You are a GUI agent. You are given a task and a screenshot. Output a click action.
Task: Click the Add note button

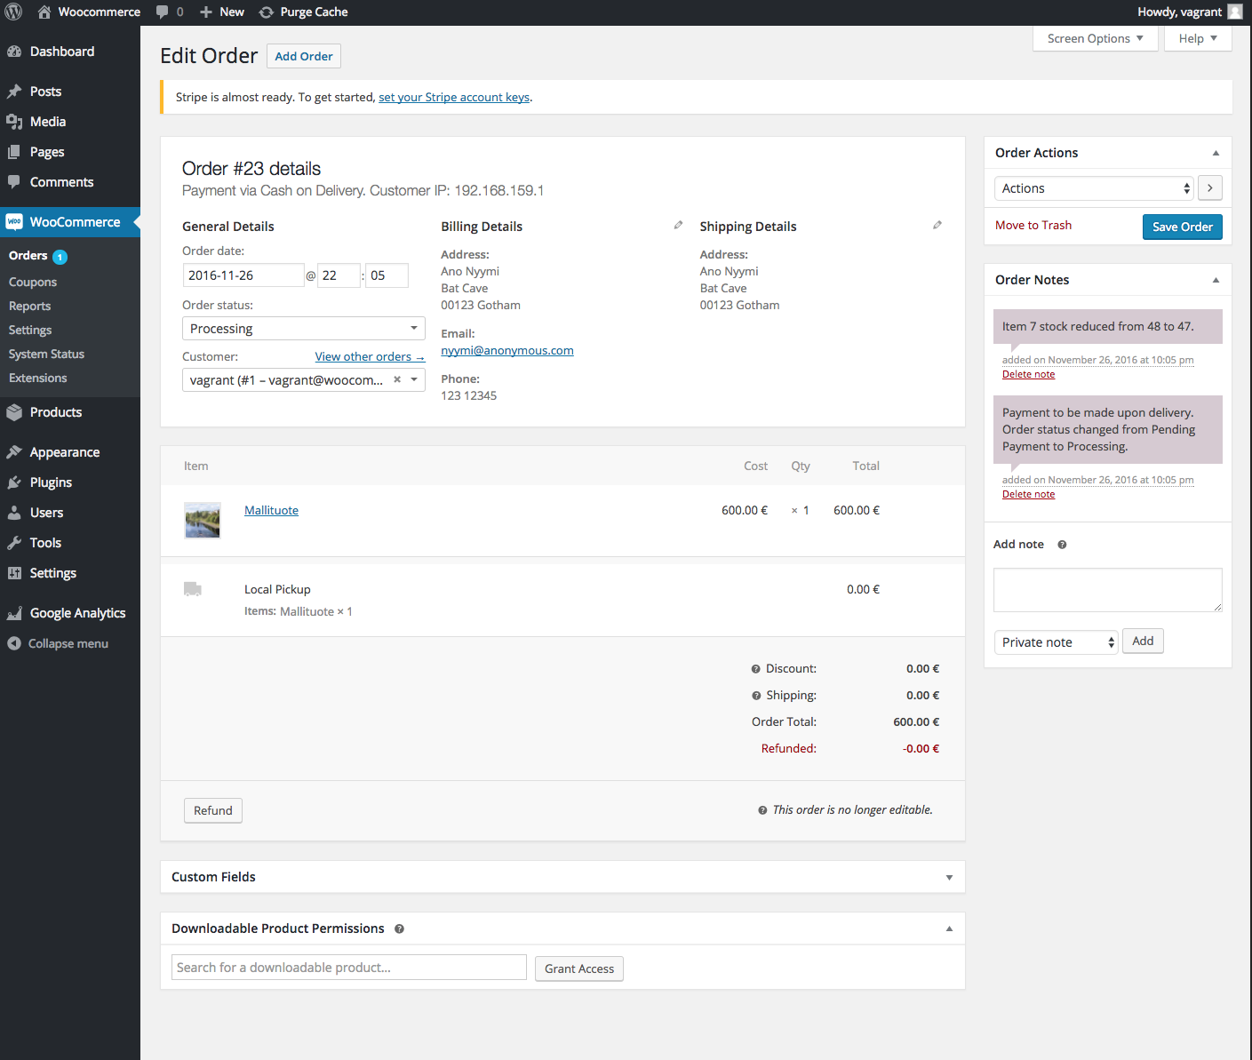coord(1143,641)
